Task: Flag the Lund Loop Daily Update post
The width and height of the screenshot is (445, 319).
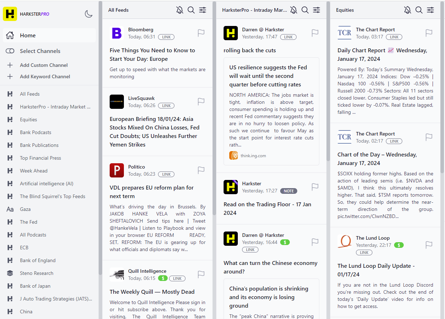Action: pyautogui.click(x=429, y=245)
